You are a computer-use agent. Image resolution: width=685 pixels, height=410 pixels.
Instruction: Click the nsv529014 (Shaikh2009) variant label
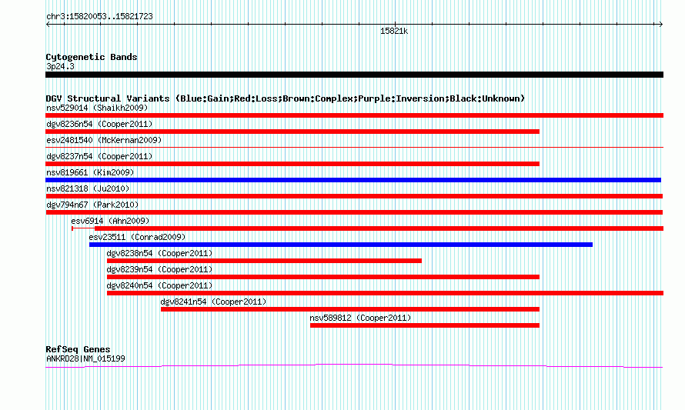click(97, 108)
